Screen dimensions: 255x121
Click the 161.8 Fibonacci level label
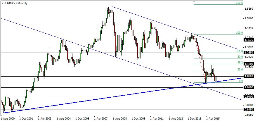[239, 3]
